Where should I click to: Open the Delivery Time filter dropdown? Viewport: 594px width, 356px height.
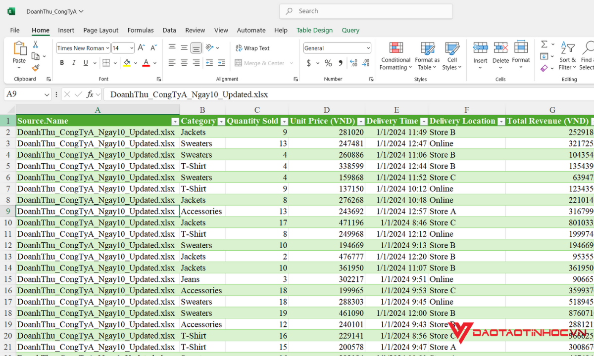tap(424, 121)
